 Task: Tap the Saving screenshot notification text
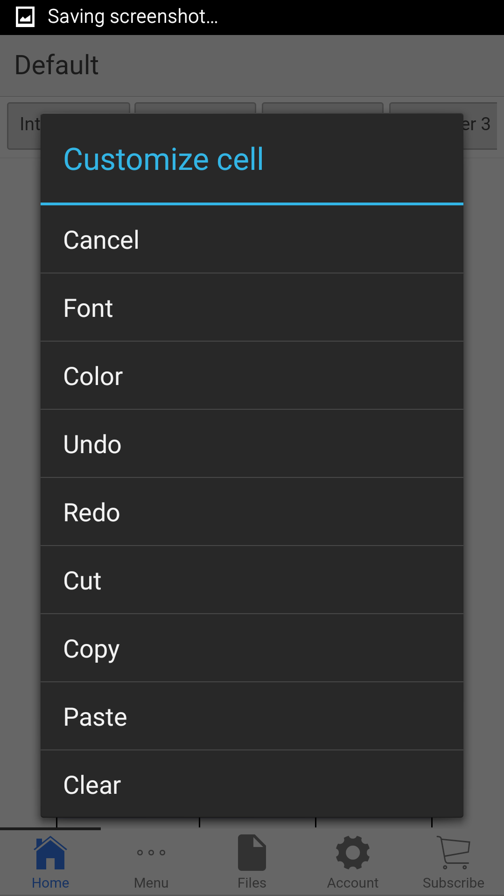tap(133, 17)
